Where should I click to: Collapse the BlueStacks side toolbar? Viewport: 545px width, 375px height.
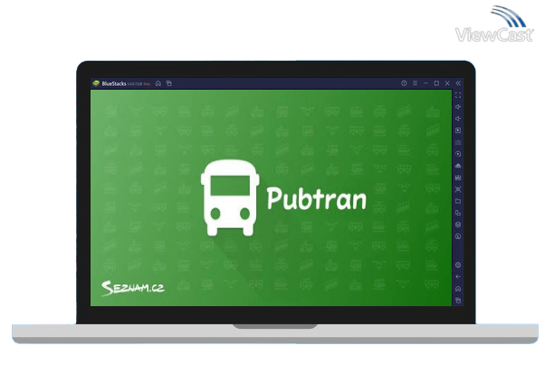point(458,83)
